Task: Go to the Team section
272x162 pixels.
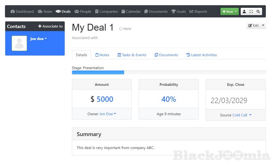Action: coord(45,12)
